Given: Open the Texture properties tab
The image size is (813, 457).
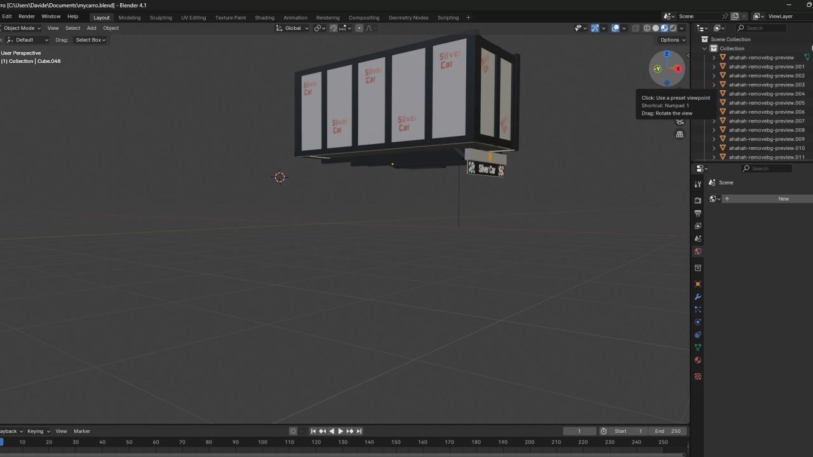Looking at the screenshot, I should click(x=697, y=376).
